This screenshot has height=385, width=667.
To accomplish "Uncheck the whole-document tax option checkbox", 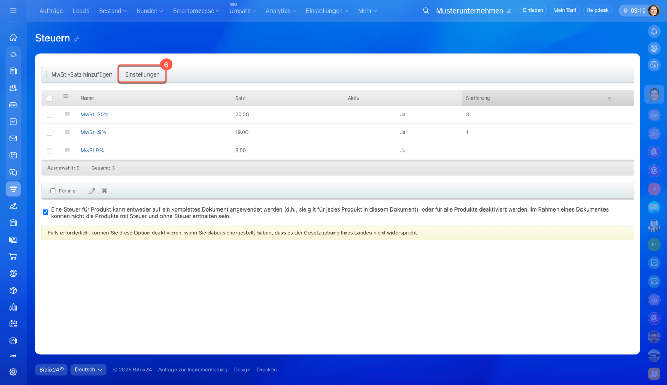I will click(46, 212).
